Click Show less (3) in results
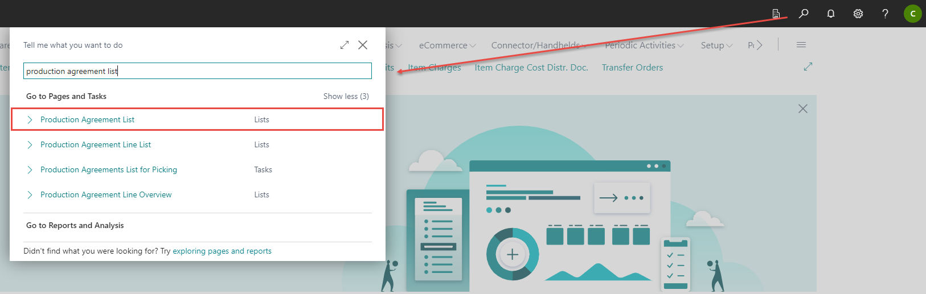Screen dimensions: 926x294 [346, 97]
